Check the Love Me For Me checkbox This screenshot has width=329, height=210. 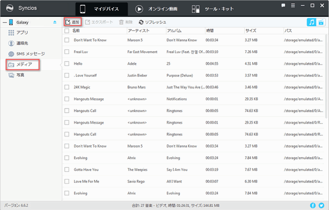(x=67, y=181)
